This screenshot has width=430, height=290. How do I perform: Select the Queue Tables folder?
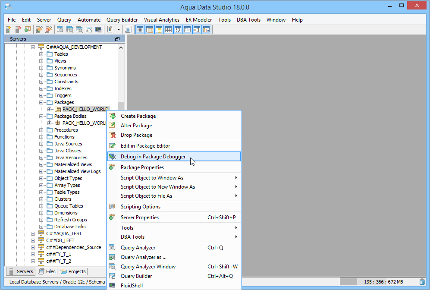point(69,206)
